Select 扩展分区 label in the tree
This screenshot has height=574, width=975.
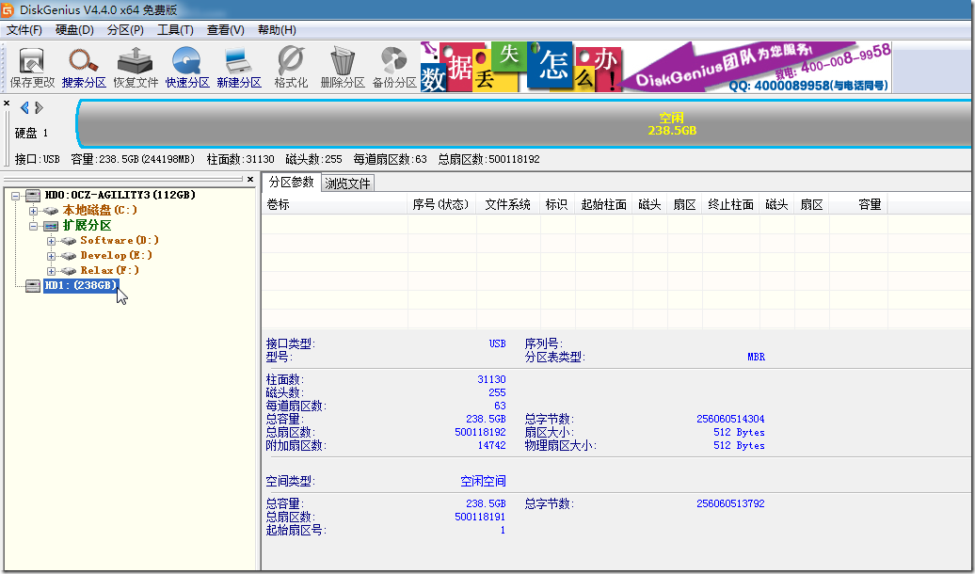pos(87,225)
